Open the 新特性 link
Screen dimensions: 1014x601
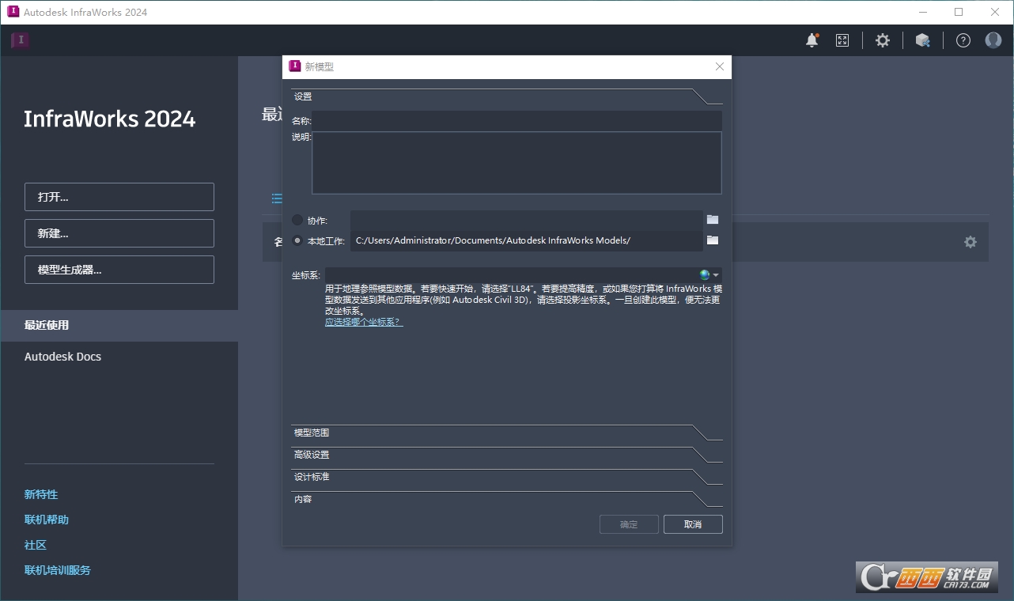(x=41, y=494)
